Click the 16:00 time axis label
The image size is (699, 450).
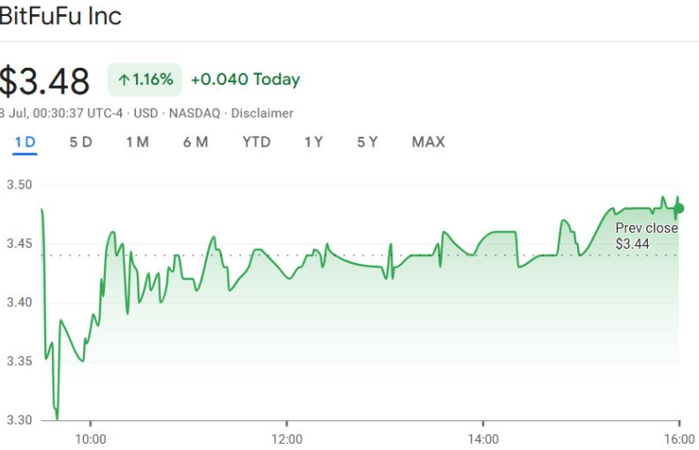(679, 439)
